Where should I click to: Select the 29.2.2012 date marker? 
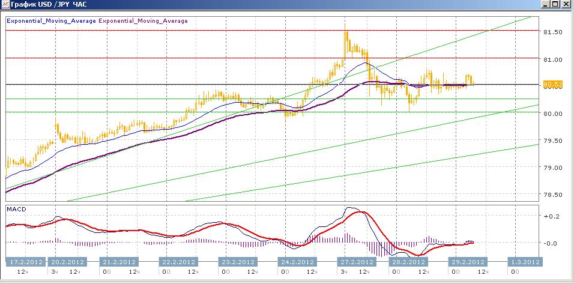(x=468, y=262)
